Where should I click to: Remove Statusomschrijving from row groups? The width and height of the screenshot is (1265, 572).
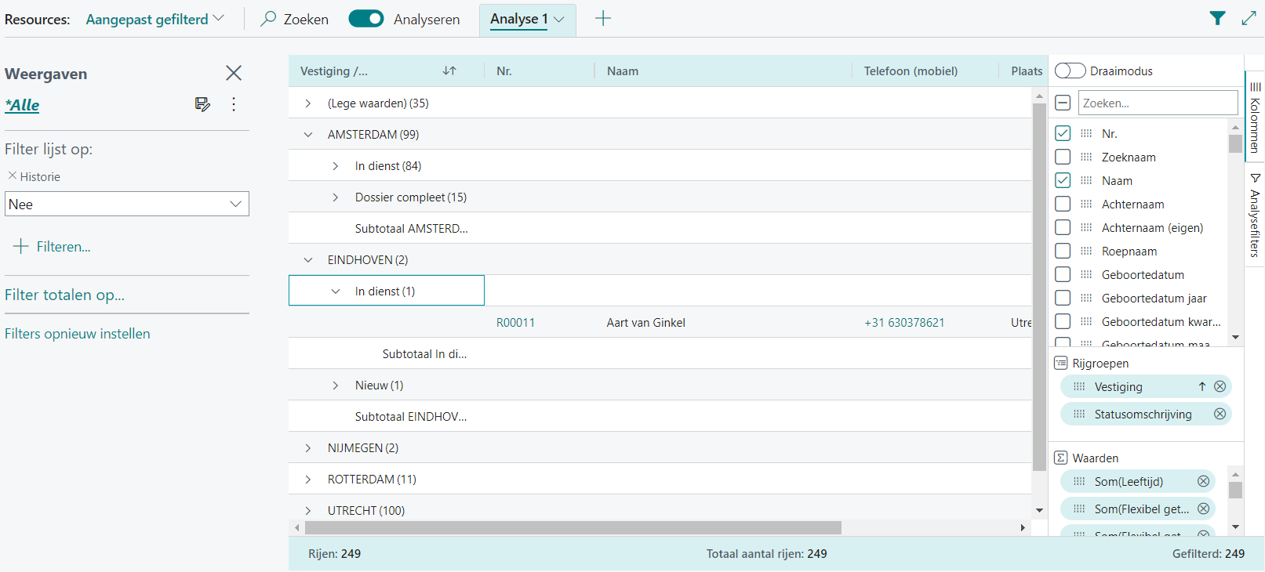[1220, 414]
